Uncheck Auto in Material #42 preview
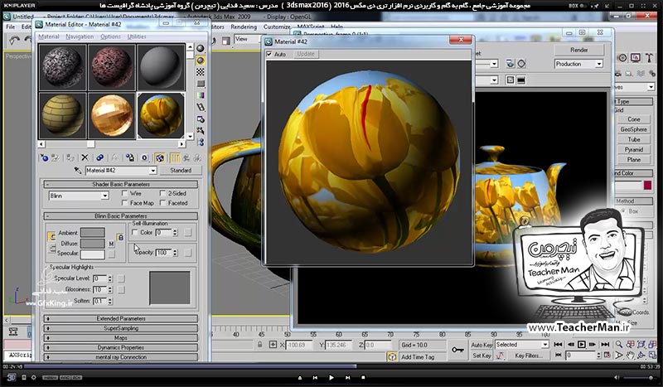663x387 pixels. (269, 54)
